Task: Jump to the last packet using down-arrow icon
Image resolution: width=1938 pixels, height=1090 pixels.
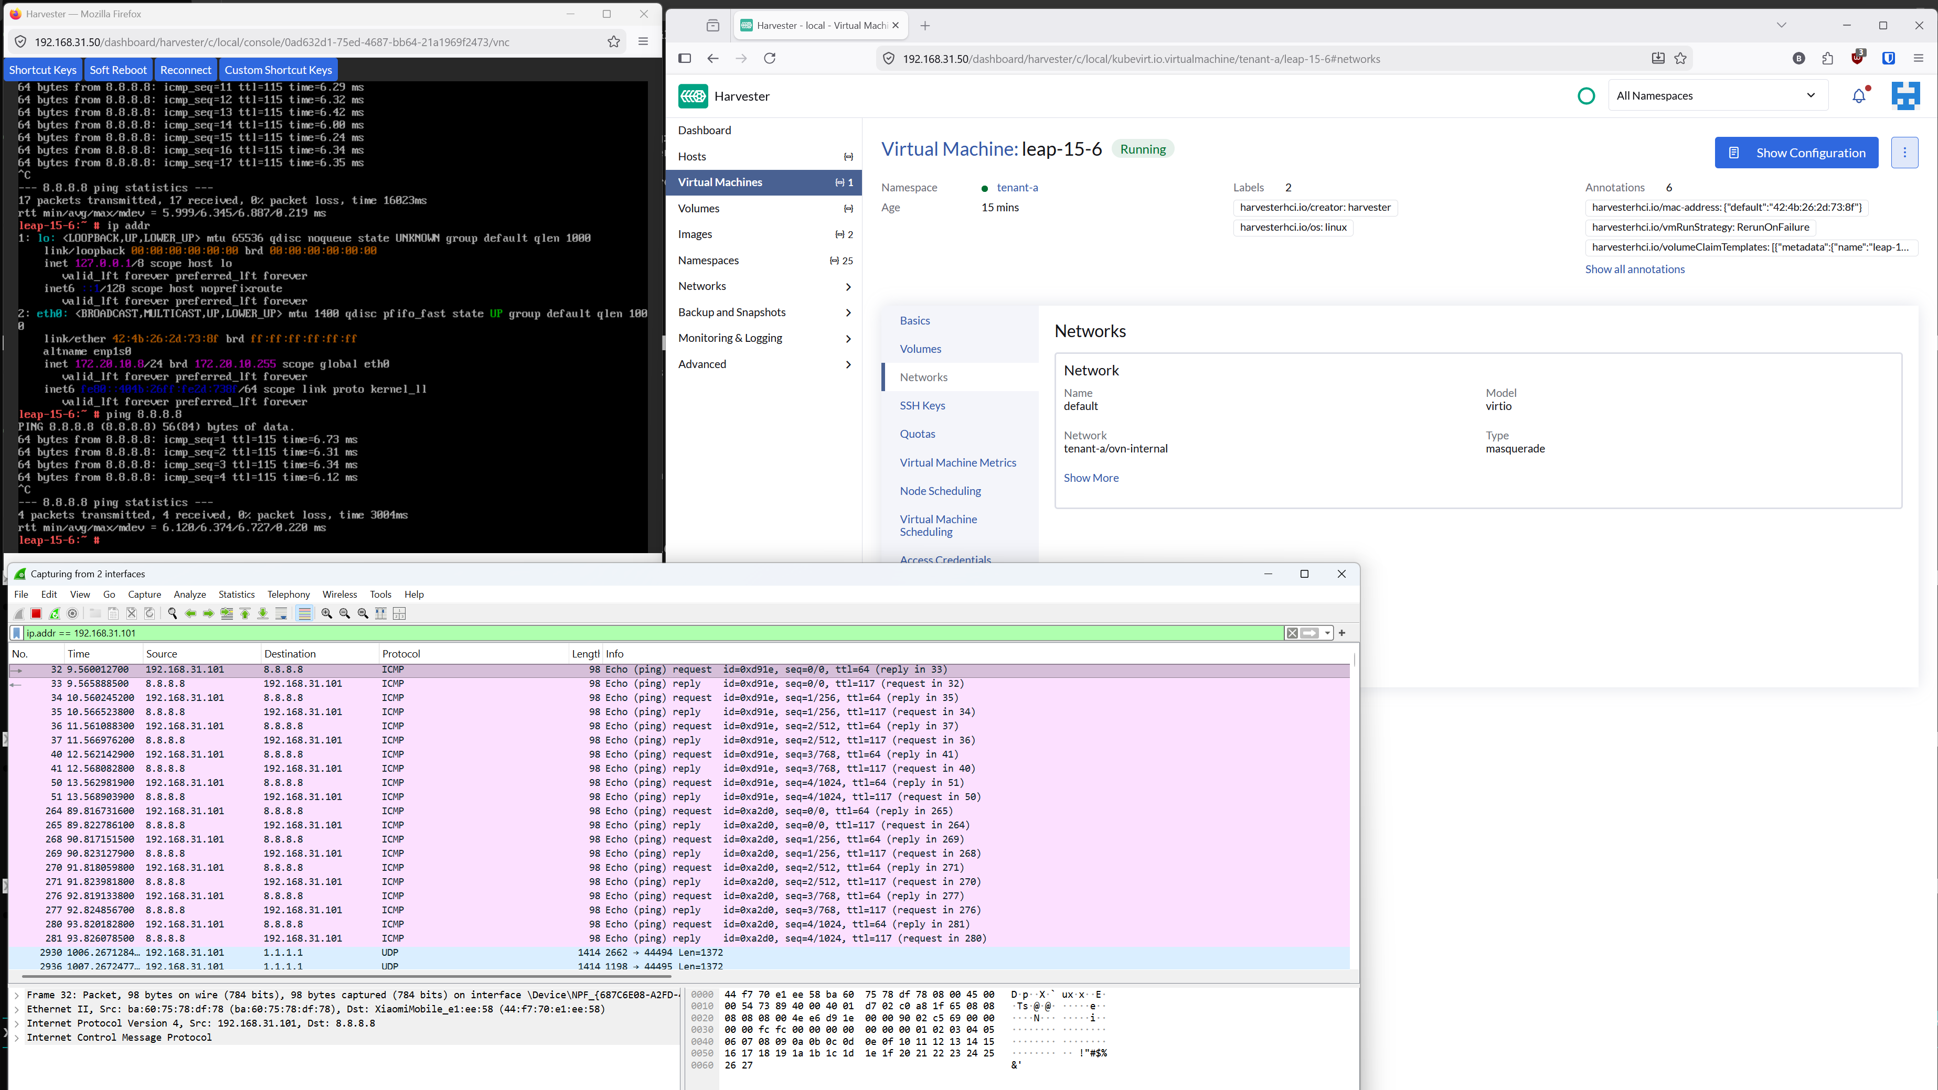Action: click(x=262, y=613)
